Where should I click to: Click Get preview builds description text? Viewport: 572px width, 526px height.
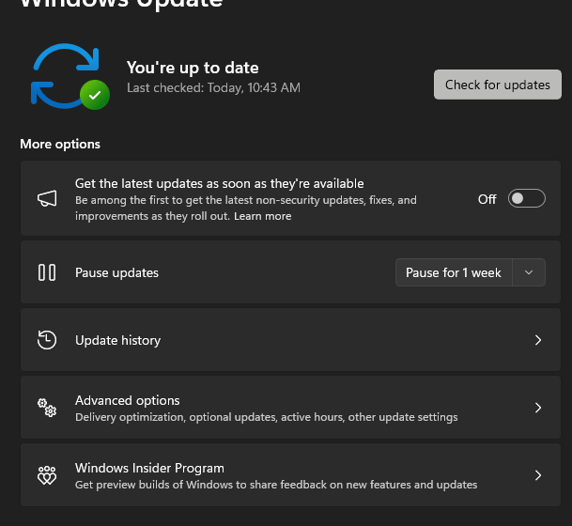point(276,485)
